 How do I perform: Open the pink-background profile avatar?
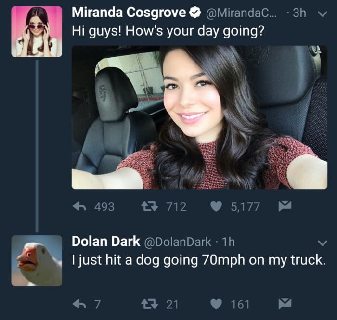tap(37, 32)
